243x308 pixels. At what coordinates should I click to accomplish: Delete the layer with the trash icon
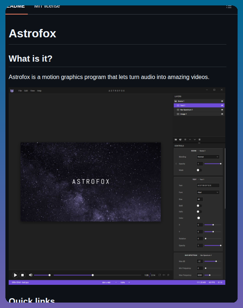pos(200,140)
